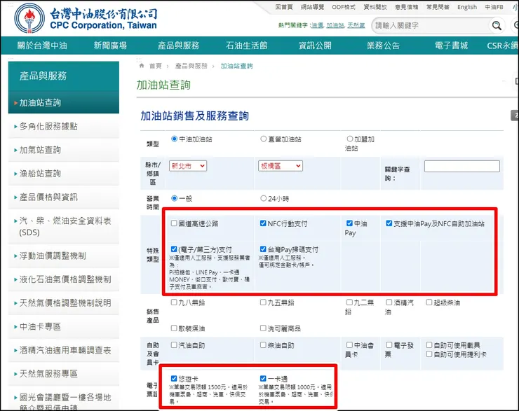
Task: Check the 九二無鉛 checkbox
Action: pos(349,302)
